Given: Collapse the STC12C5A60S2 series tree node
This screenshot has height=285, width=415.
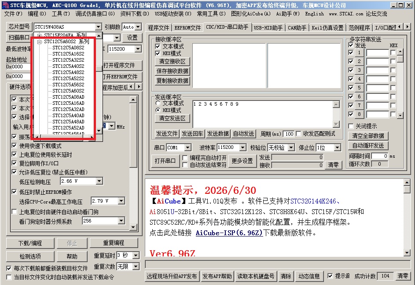Looking at the screenshot, I should (40, 42).
